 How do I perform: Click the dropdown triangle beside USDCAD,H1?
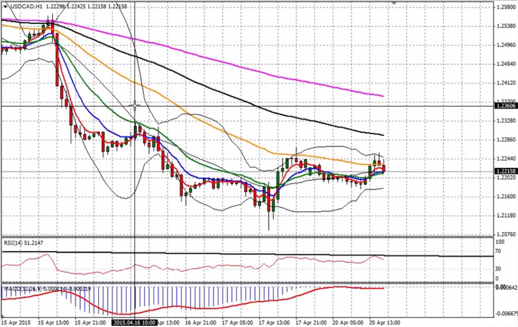[x=6, y=6]
